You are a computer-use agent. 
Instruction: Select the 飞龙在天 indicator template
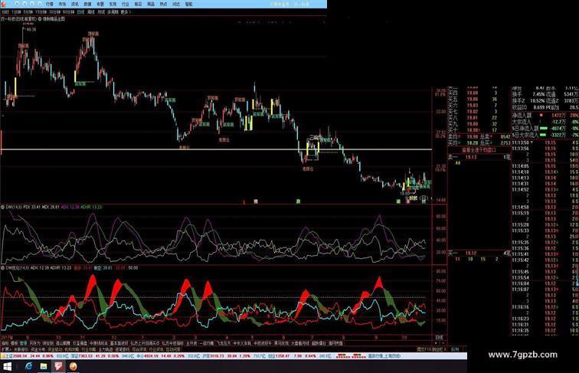[x=224, y=343]
